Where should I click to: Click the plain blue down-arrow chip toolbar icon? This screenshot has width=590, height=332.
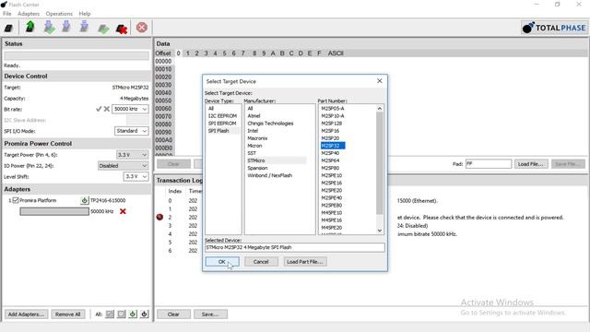66,27
